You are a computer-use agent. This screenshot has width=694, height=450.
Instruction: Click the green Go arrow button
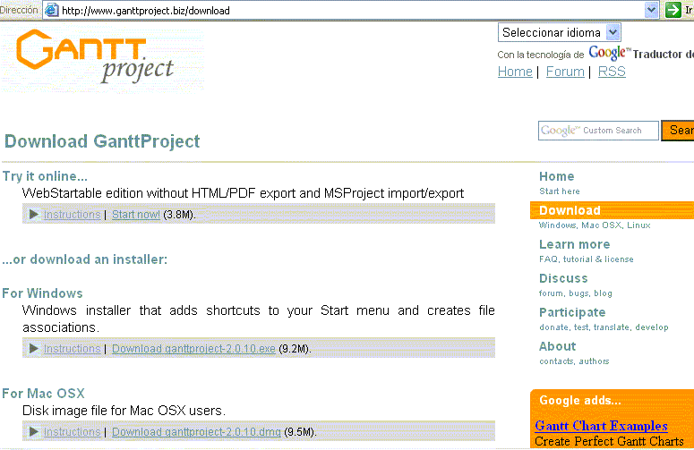pos(673,10)
